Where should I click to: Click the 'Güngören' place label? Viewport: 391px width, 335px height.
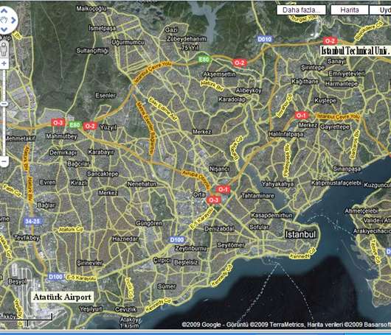(x=149, y=223)
